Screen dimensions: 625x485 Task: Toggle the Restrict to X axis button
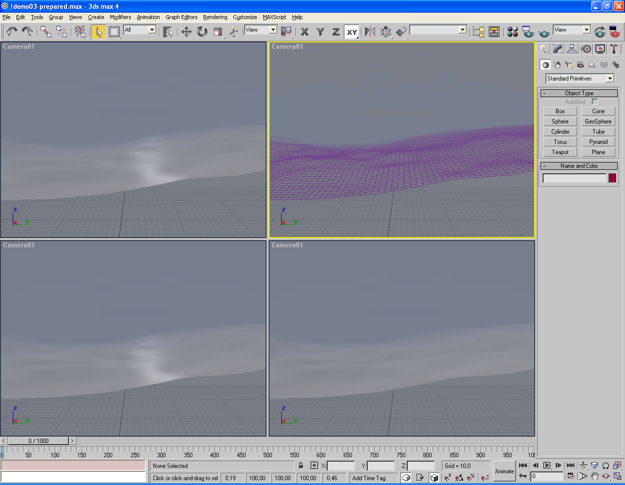point(305,32)
